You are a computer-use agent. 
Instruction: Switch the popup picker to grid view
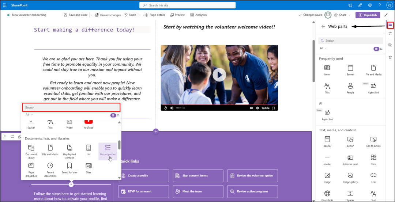click(x=113, y=115)
